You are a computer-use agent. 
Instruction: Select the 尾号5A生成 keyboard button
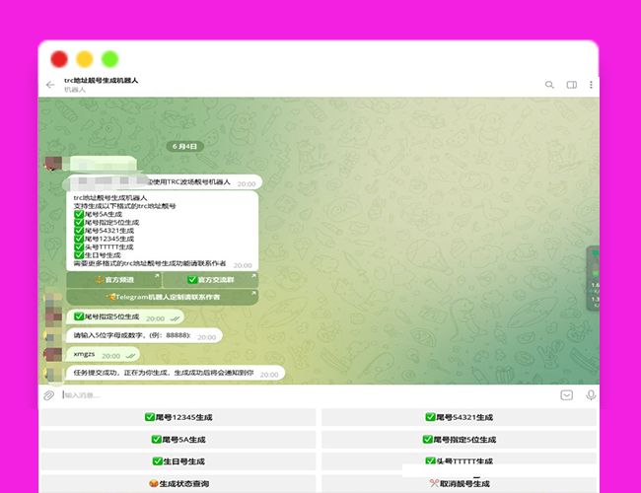click(178, 439)
